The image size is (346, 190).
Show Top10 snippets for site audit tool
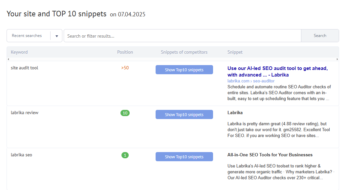pos(184,70)
